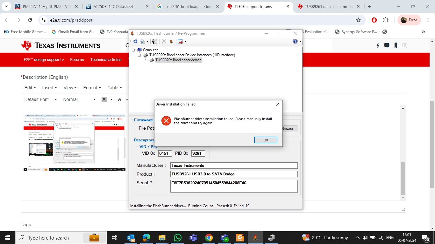Click the chat bubble icon on TI header

(x=387, y=45)
